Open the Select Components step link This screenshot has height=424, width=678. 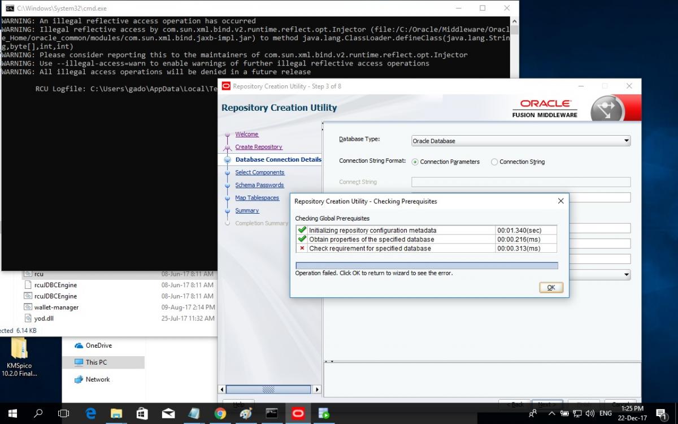pos(259,172)
